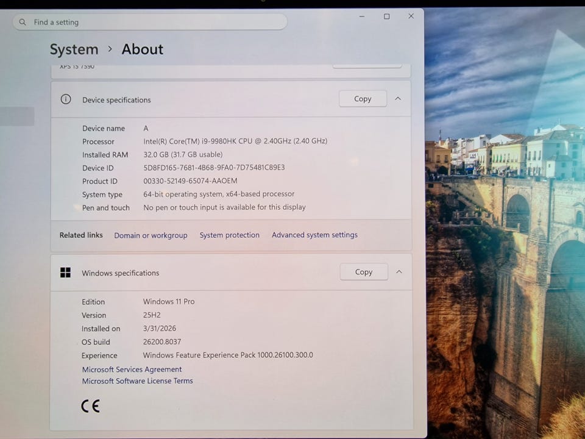
Task: Click the Device specifications info icon
Action: pos(66,99)
